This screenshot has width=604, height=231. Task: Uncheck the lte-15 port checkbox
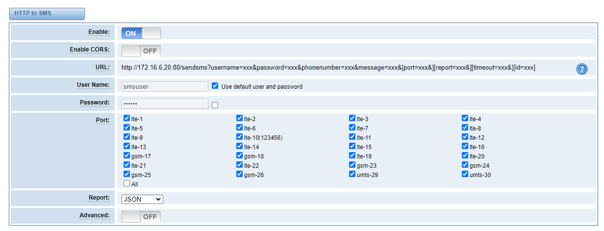pyautogui.click(x=352, y=146)
